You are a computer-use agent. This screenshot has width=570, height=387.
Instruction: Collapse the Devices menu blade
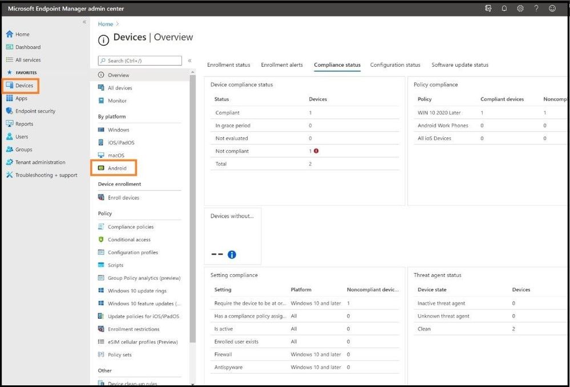(x=190, y=60)
